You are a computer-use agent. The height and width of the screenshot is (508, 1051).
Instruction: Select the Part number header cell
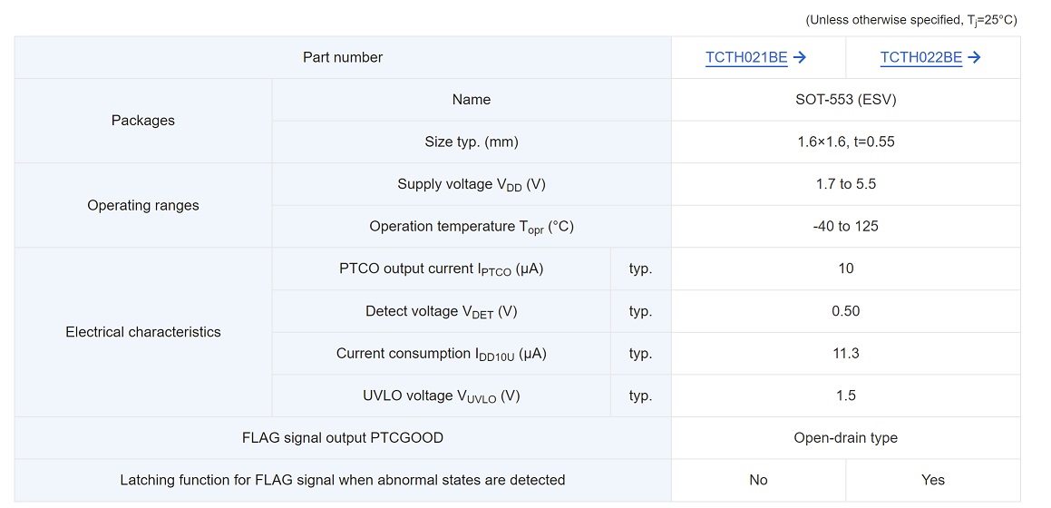[x=343, y=57]
